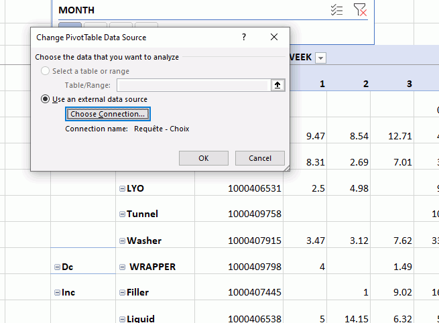This screenshot has width=439, height=323.
Task: Open the WEEK column filter dropdown
Action: pos(320,58)
